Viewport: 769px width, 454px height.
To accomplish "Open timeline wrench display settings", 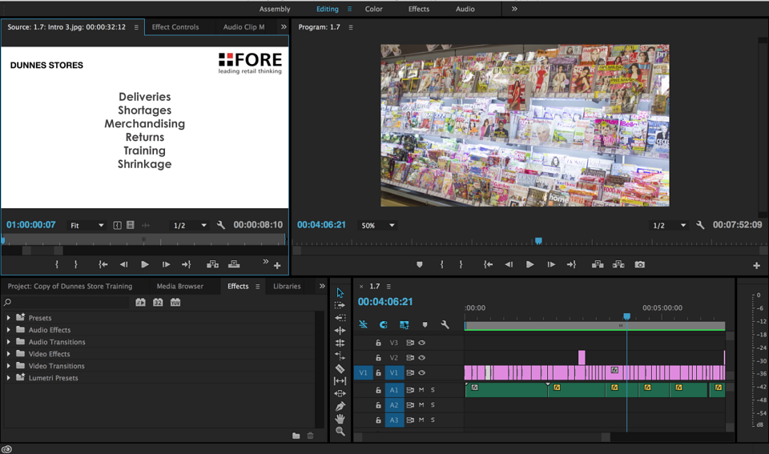I will tap(445, 324).
